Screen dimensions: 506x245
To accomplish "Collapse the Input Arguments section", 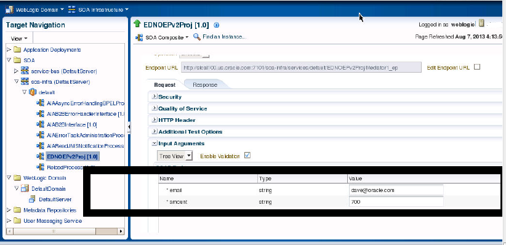I will [155, 143].
